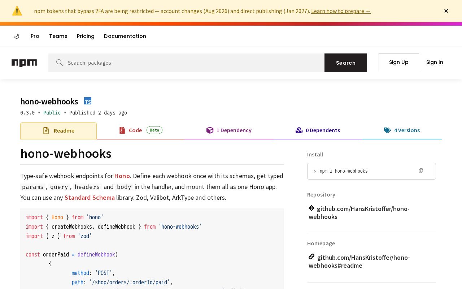Copy the npm install command
Screen dimensions: 462x289
click(421, 171)
